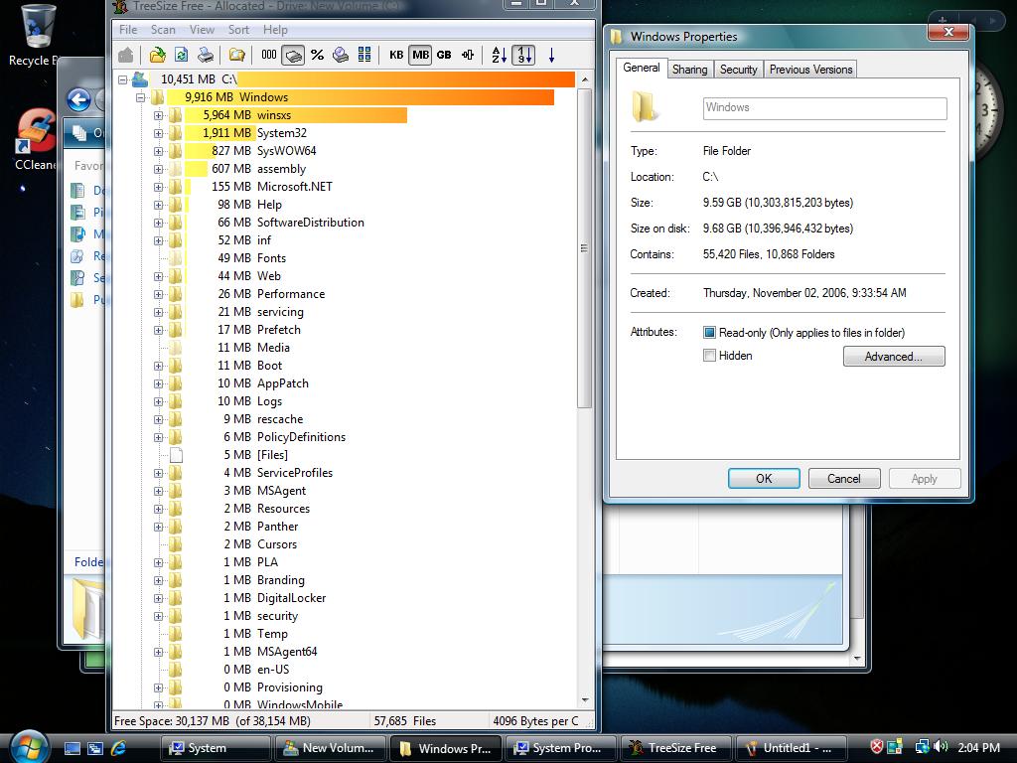Toggle allocated space view (disk icon)
The width and height of the screenshot is (1017, 763).
(x=293, y=56)
